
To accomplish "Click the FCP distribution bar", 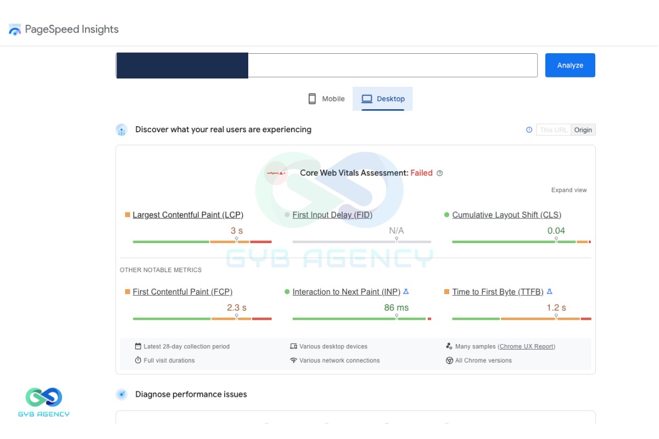I will pos(202,319).
